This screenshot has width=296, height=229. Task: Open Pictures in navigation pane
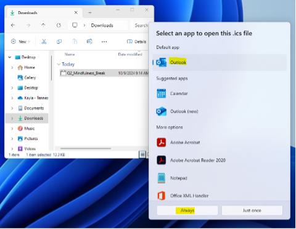31,139
